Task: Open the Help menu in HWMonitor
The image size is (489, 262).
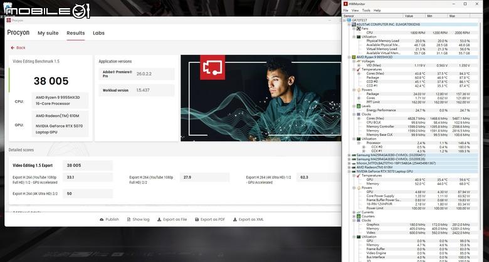Action: coord(377,10)
